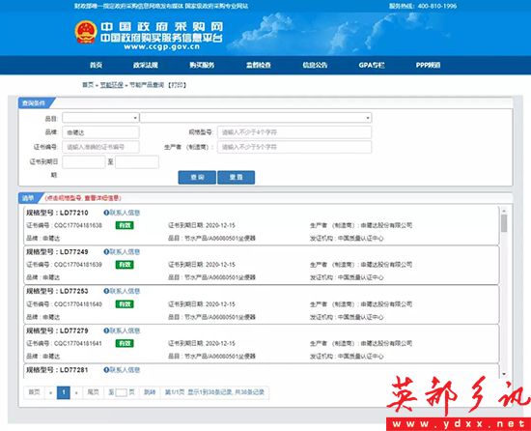Image resolution: width=531 pixels, height=431 pixels.
Task: Click the national emblem logo
Action: [x=86, y=32]
